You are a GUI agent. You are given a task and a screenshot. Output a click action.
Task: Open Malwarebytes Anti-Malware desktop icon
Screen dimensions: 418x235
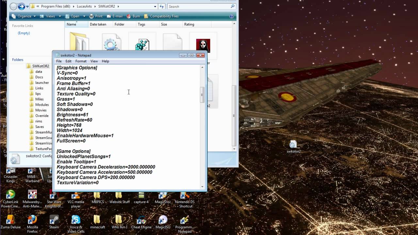pyautogui.click(x=32, y=199)
